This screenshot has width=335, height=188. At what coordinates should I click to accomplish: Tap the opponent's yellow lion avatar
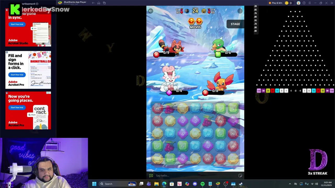coord(204,11)
